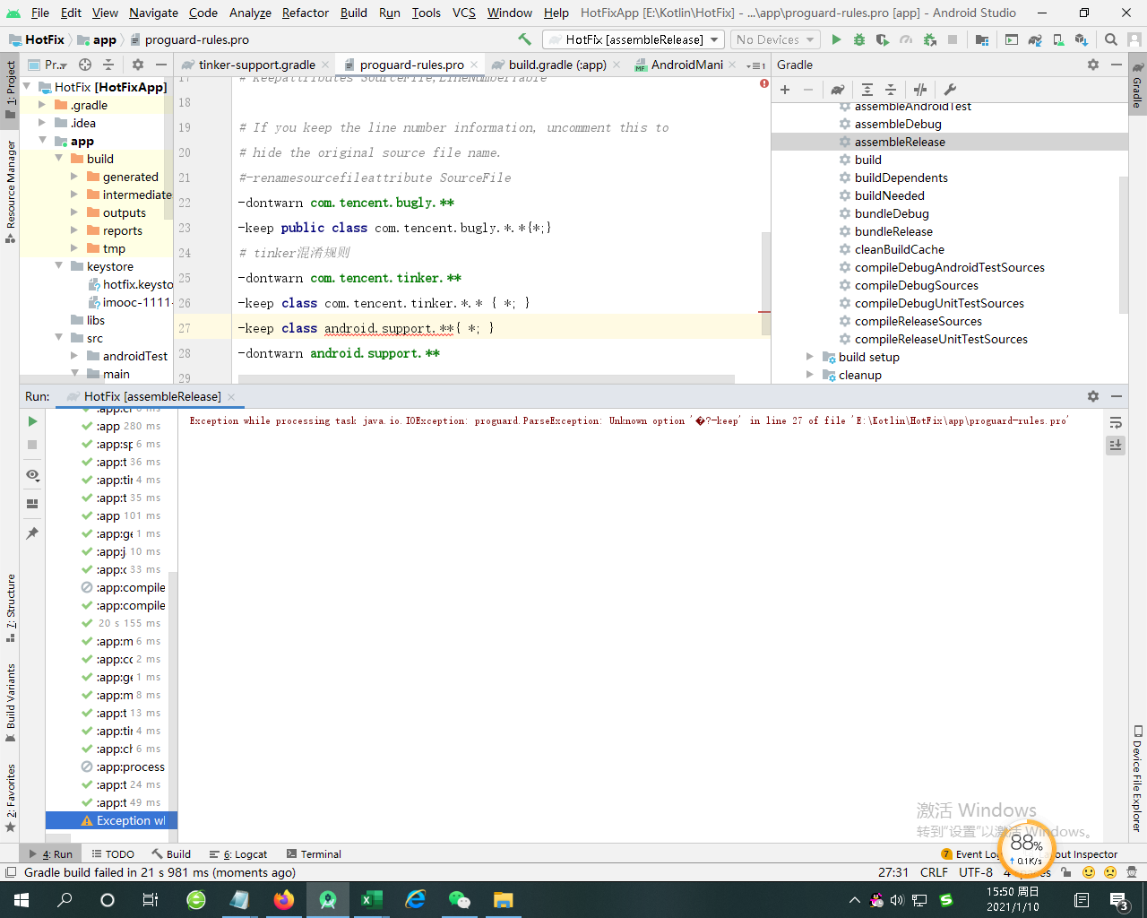Toggle file read-only lock in status bar
The width and height of the screenshot is (1147, 918).
(x=1065, y=872)
